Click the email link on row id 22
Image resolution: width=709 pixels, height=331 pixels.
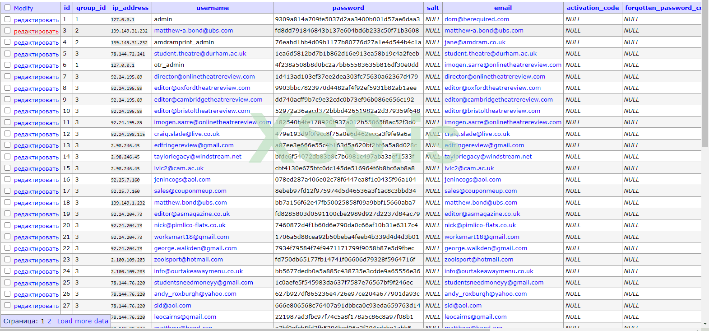(486, 248)
